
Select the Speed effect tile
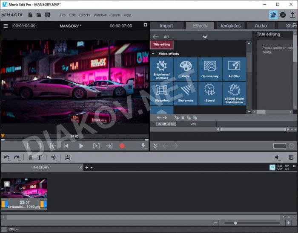(210, 93)
